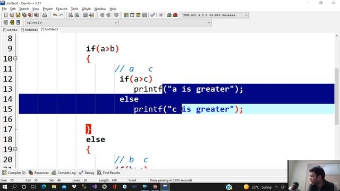Click the Find toolbar icon

pos(71,15)
